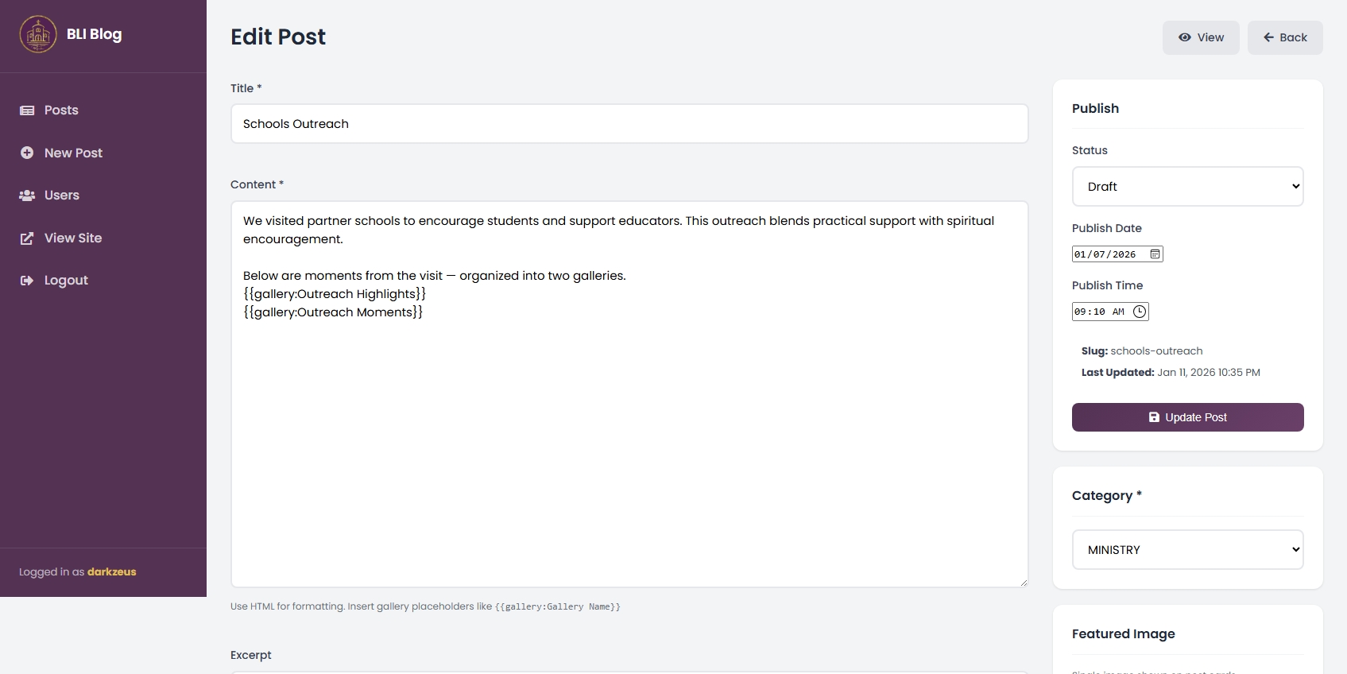Click the left arrow icon on Back button
This screenshot has height=674, width=1347.
click(1268, 37)
